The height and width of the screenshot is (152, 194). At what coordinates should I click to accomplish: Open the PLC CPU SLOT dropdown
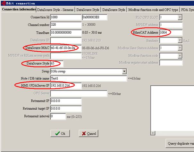tap(180, 17)
